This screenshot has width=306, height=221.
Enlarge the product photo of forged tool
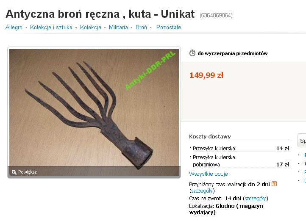94,107
